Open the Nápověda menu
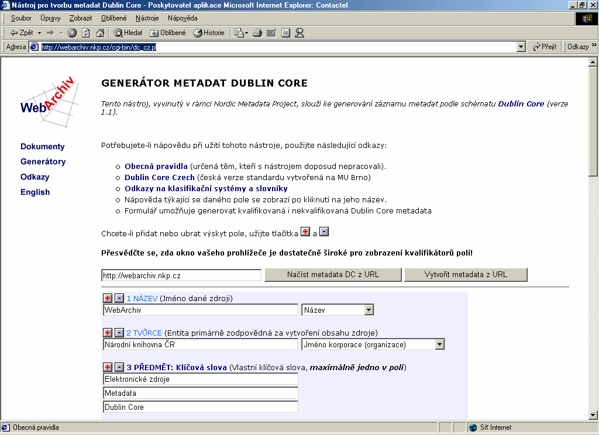599x435 pixels. [183, 18]
